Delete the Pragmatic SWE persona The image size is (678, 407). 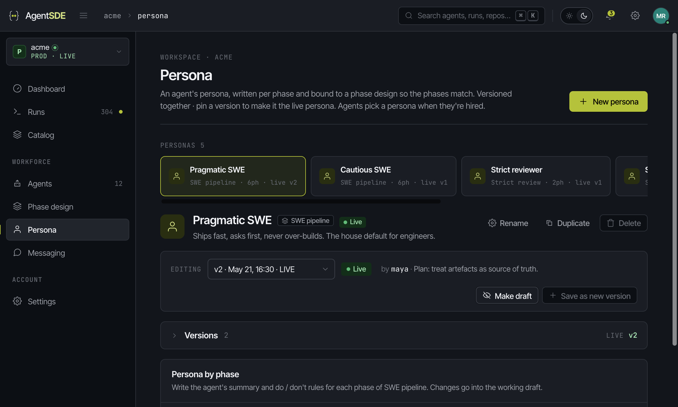[623, 223]
